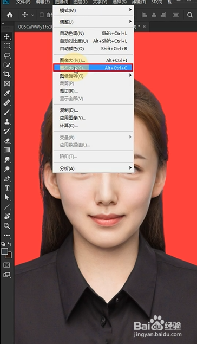Select the Frame tool
Screen dimensions: 197x344
point(7,83)
